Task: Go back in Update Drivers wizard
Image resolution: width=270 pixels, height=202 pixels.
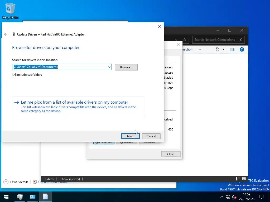Action: (6, 34)
